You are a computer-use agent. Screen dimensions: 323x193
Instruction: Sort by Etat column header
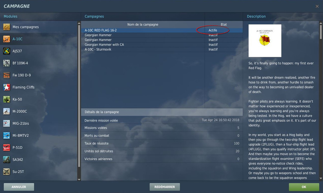tap(224, 24)
